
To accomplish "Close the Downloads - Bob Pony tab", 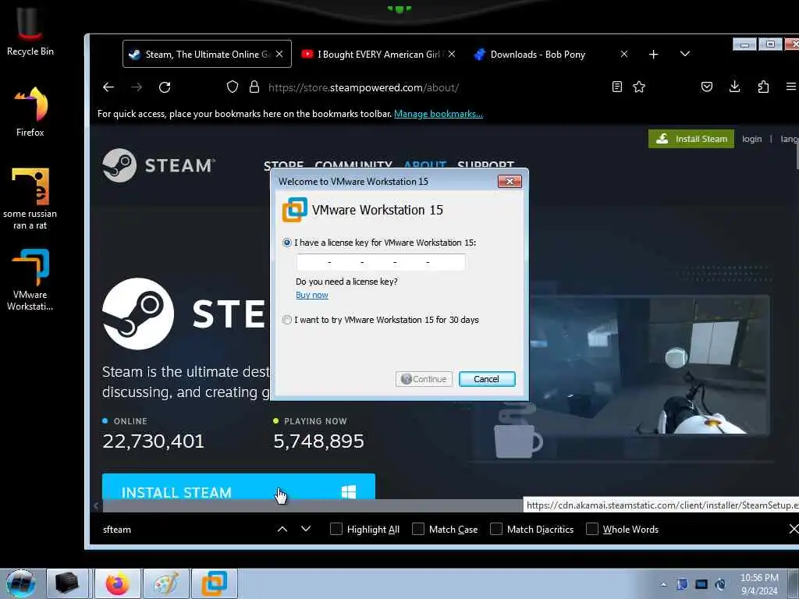I will click(x=623, y=54).
